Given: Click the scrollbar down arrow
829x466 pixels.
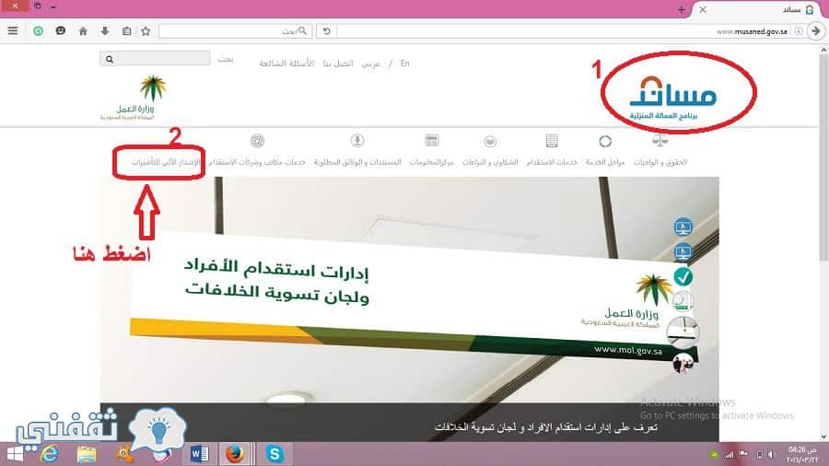Looking at the screenshot, I should click(823, 437).
